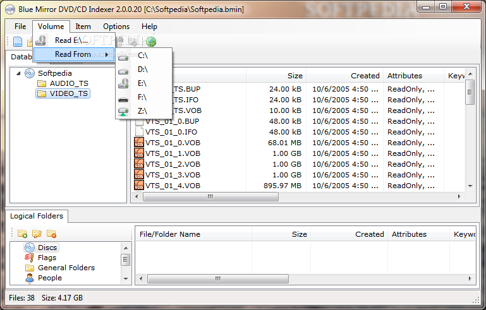Open the File menu
The width and height of the screenshot is (486, 310).
tap(20, 27)
